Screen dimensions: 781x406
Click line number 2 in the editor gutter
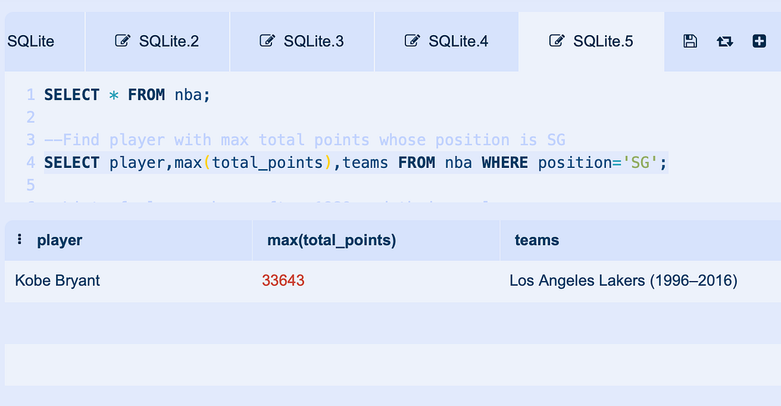pyautogui.click(x=30, y=117)
